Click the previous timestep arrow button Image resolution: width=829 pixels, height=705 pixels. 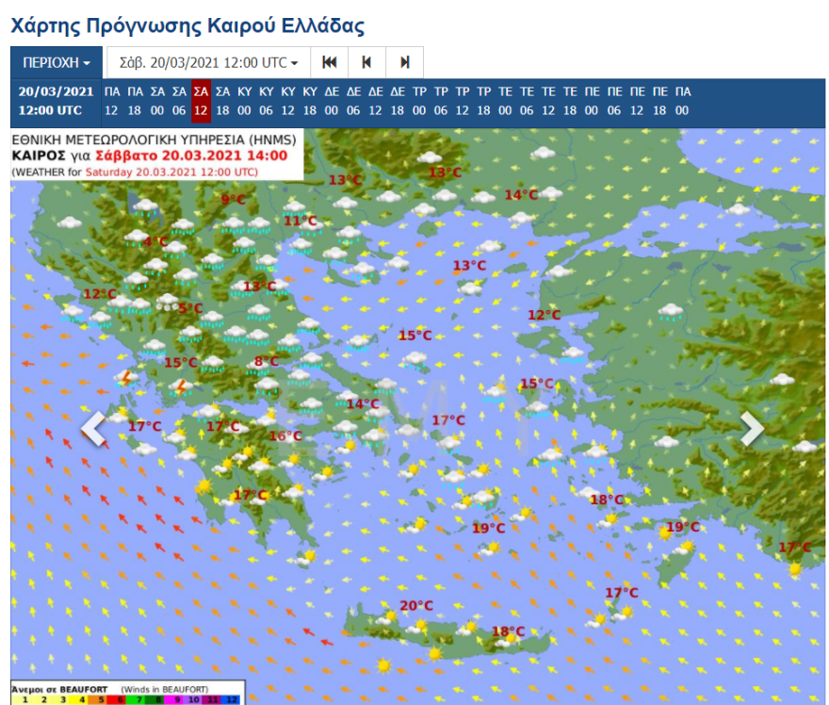point(366,62)
